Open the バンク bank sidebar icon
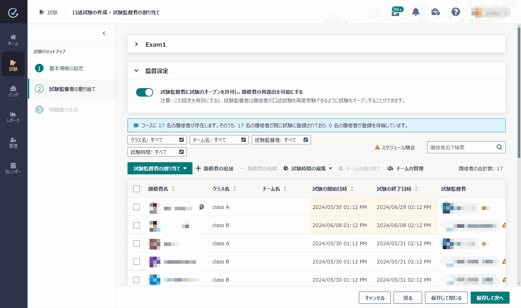The image size is (521, 308). [13, 91]
